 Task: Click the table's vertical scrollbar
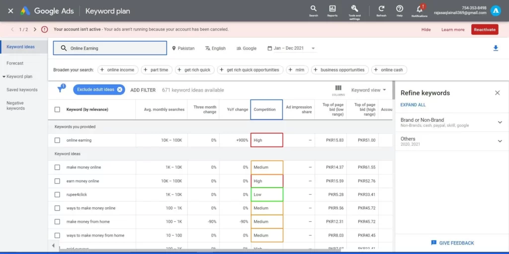(x=394, y=90)
